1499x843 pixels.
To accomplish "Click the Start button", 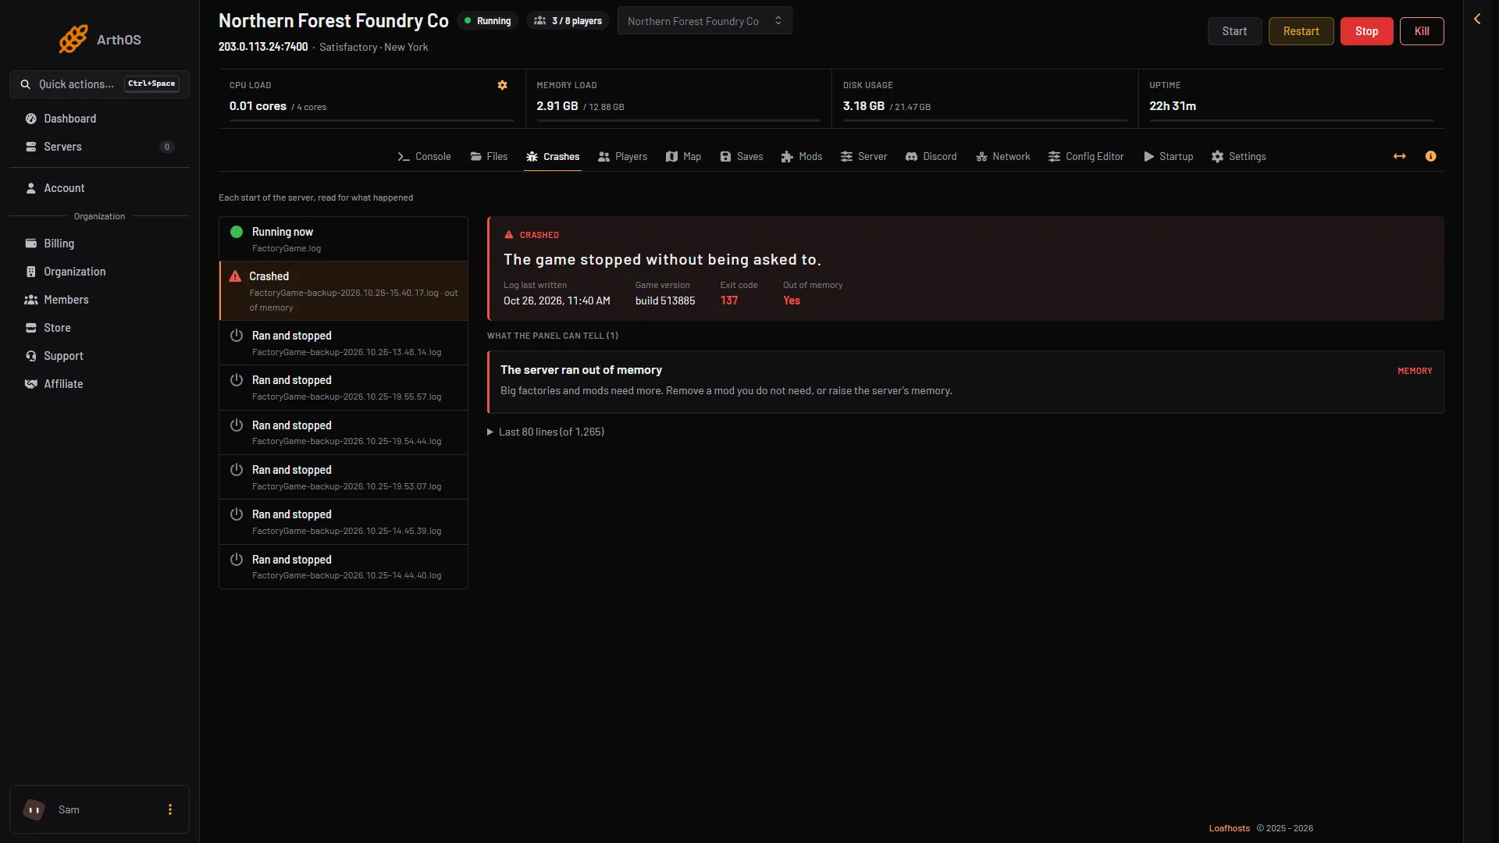I will 1234,31.
